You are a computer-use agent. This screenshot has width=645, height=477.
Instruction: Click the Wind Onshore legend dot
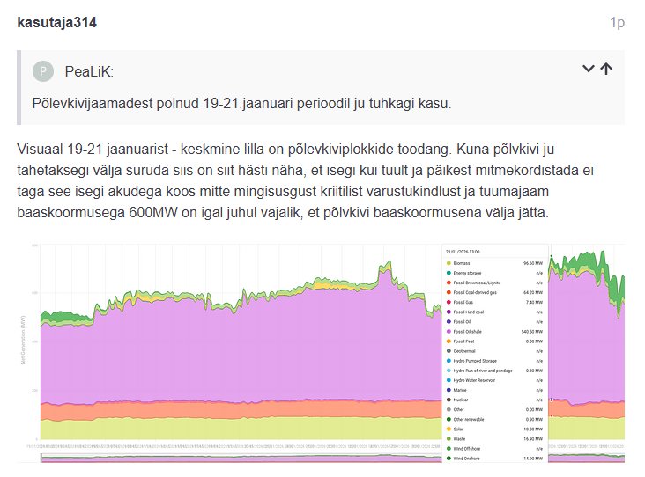click(449, 458)
